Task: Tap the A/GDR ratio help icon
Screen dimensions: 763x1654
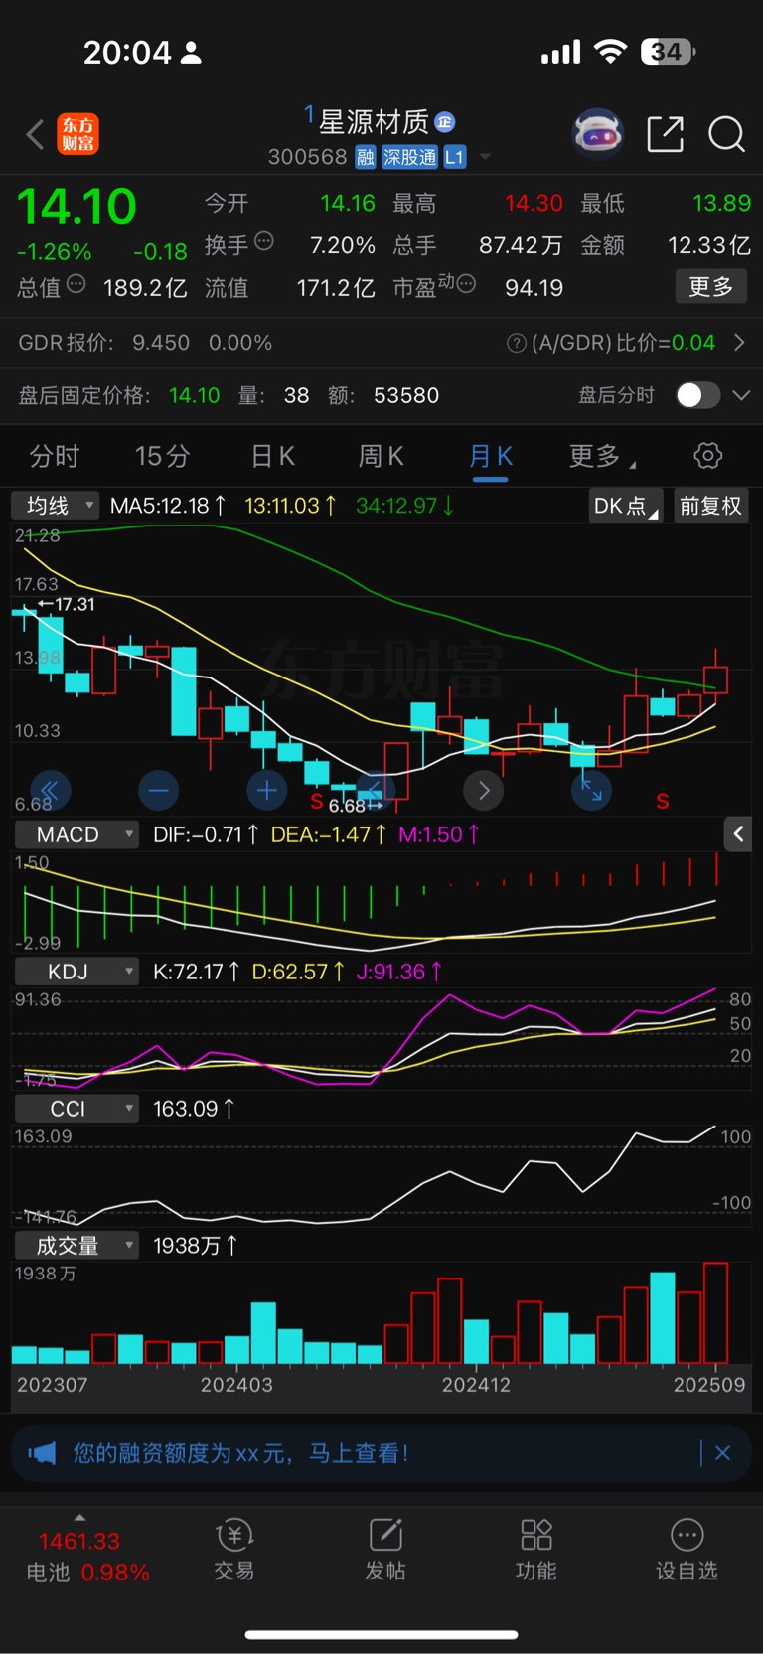Action: coord(517,343)
